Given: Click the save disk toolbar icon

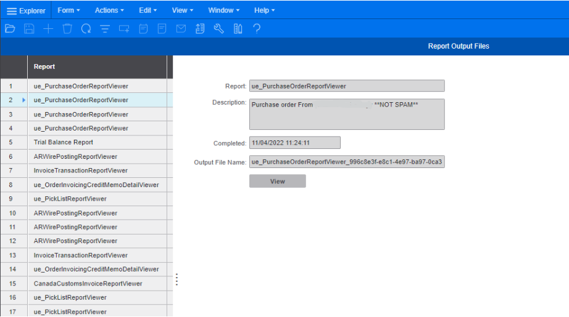Looking at the screenshot, I should 29,28.
